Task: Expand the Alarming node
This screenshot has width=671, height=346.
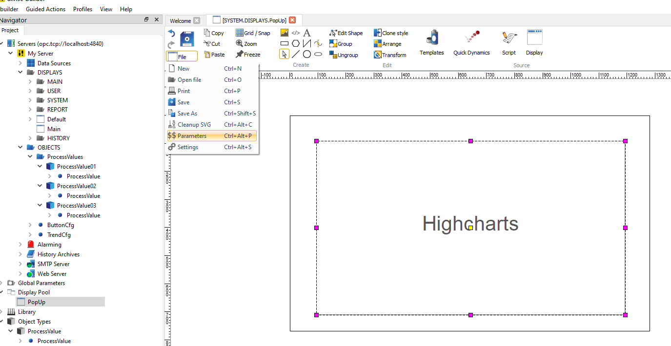Action: (x=20, y=245)
